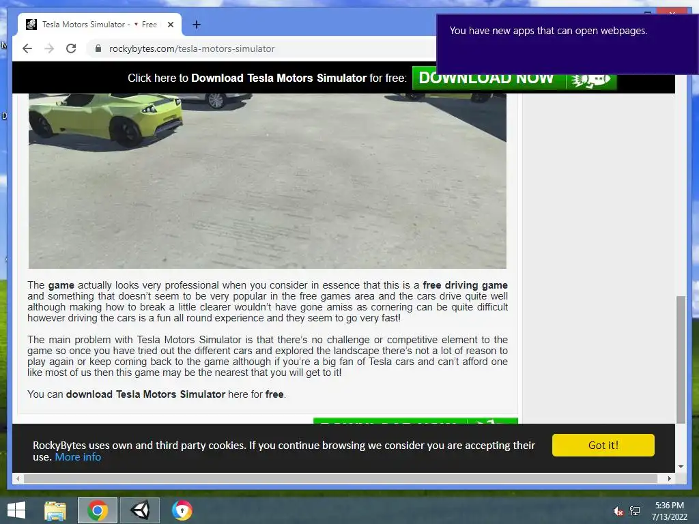Select the Tesla Motors Simulator tab

click(x=100, y=25)
